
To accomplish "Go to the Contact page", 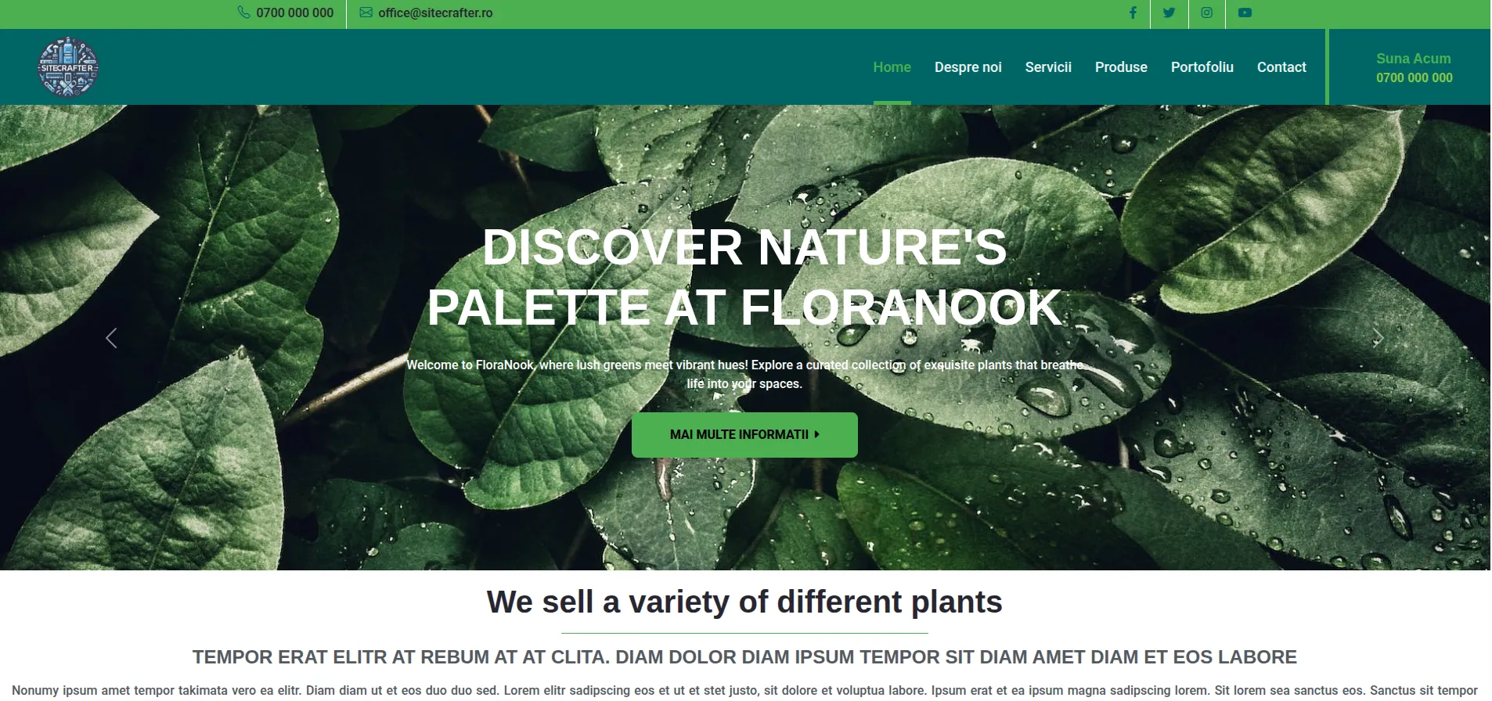I will (1281, 67).
